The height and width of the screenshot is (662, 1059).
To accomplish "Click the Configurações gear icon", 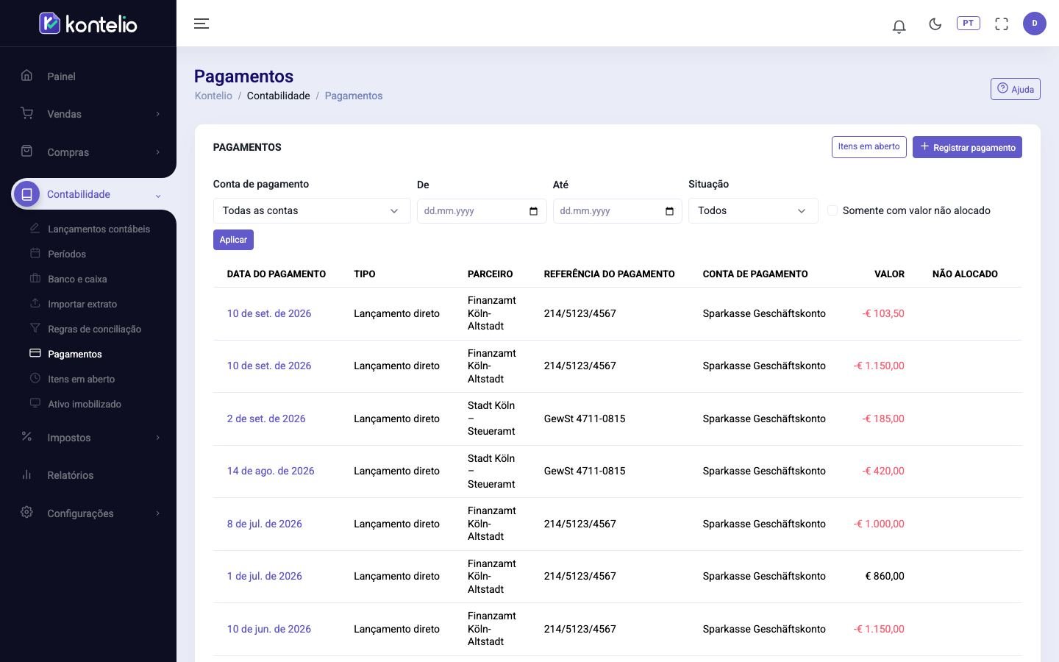I will coord(26,512).
